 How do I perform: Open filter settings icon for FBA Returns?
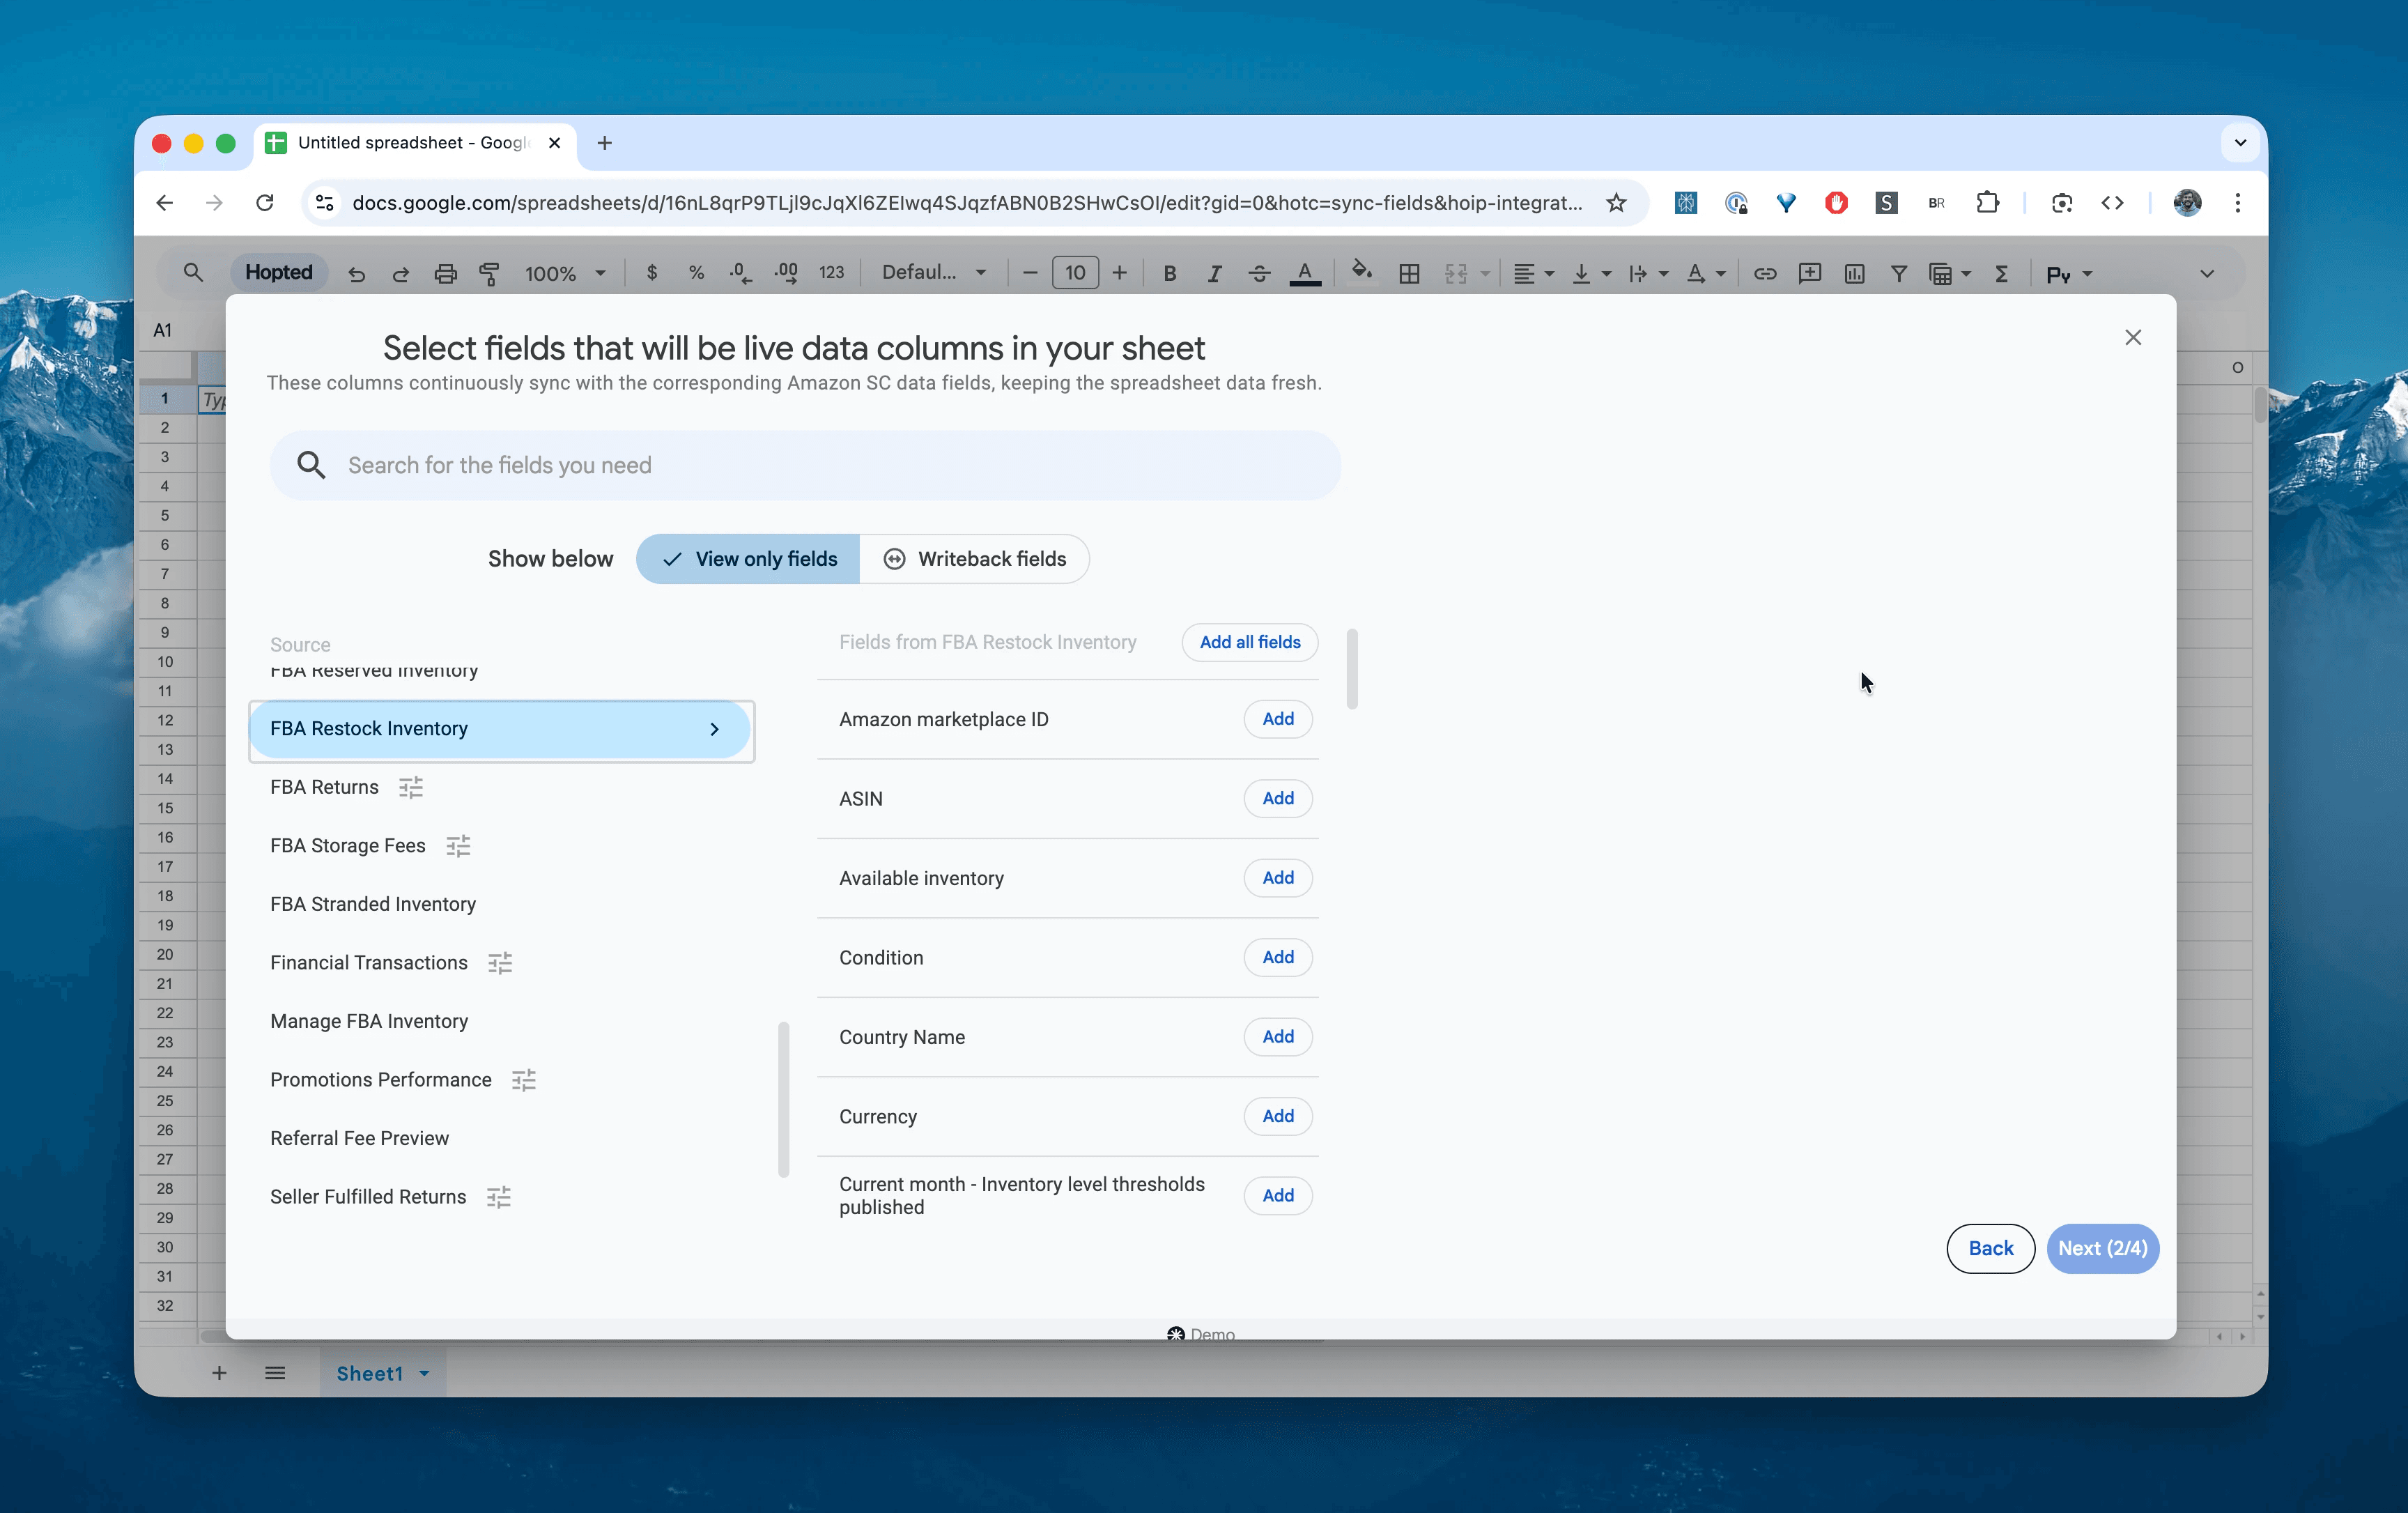[411, 788]
